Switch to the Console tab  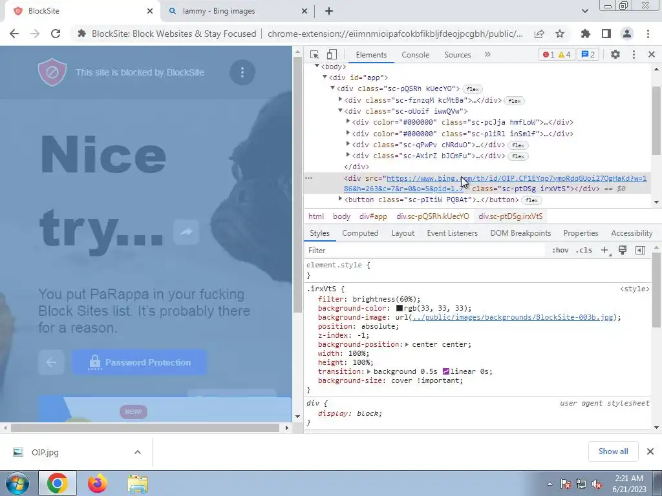[416, 55]
